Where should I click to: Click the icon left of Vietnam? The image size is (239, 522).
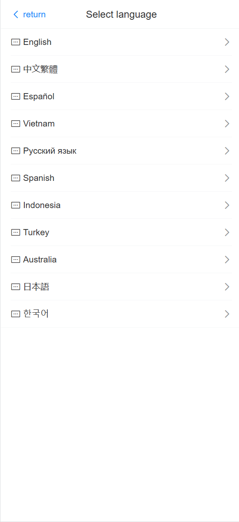(16, 124)
